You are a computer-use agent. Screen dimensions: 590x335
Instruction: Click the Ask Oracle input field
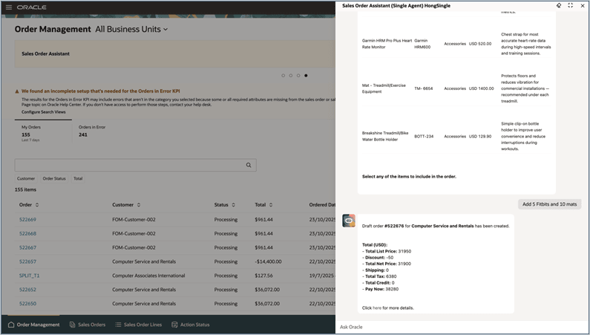(462, 327)
